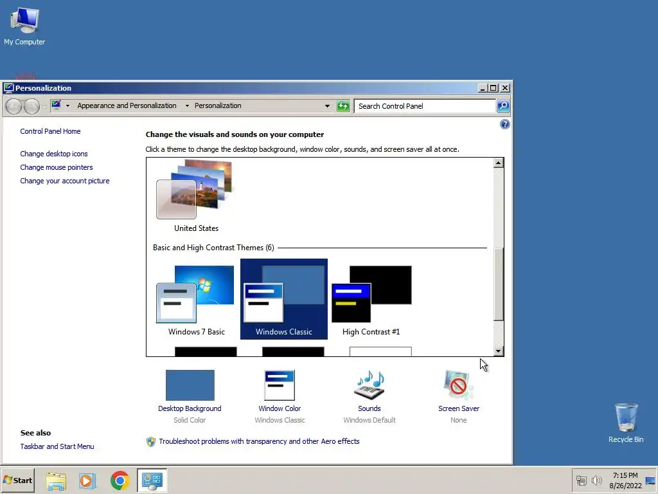Expand the root address bar dropdown arrow

67,106
